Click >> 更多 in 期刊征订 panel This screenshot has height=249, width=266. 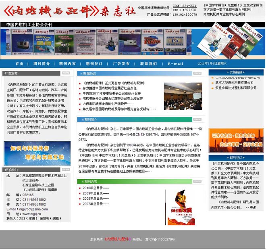[251, 207]
